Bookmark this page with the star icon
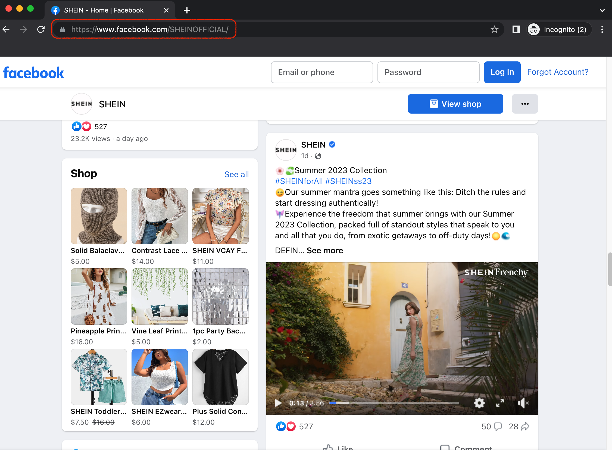This screenshot has width=612, height=450. tap(494, 29)
